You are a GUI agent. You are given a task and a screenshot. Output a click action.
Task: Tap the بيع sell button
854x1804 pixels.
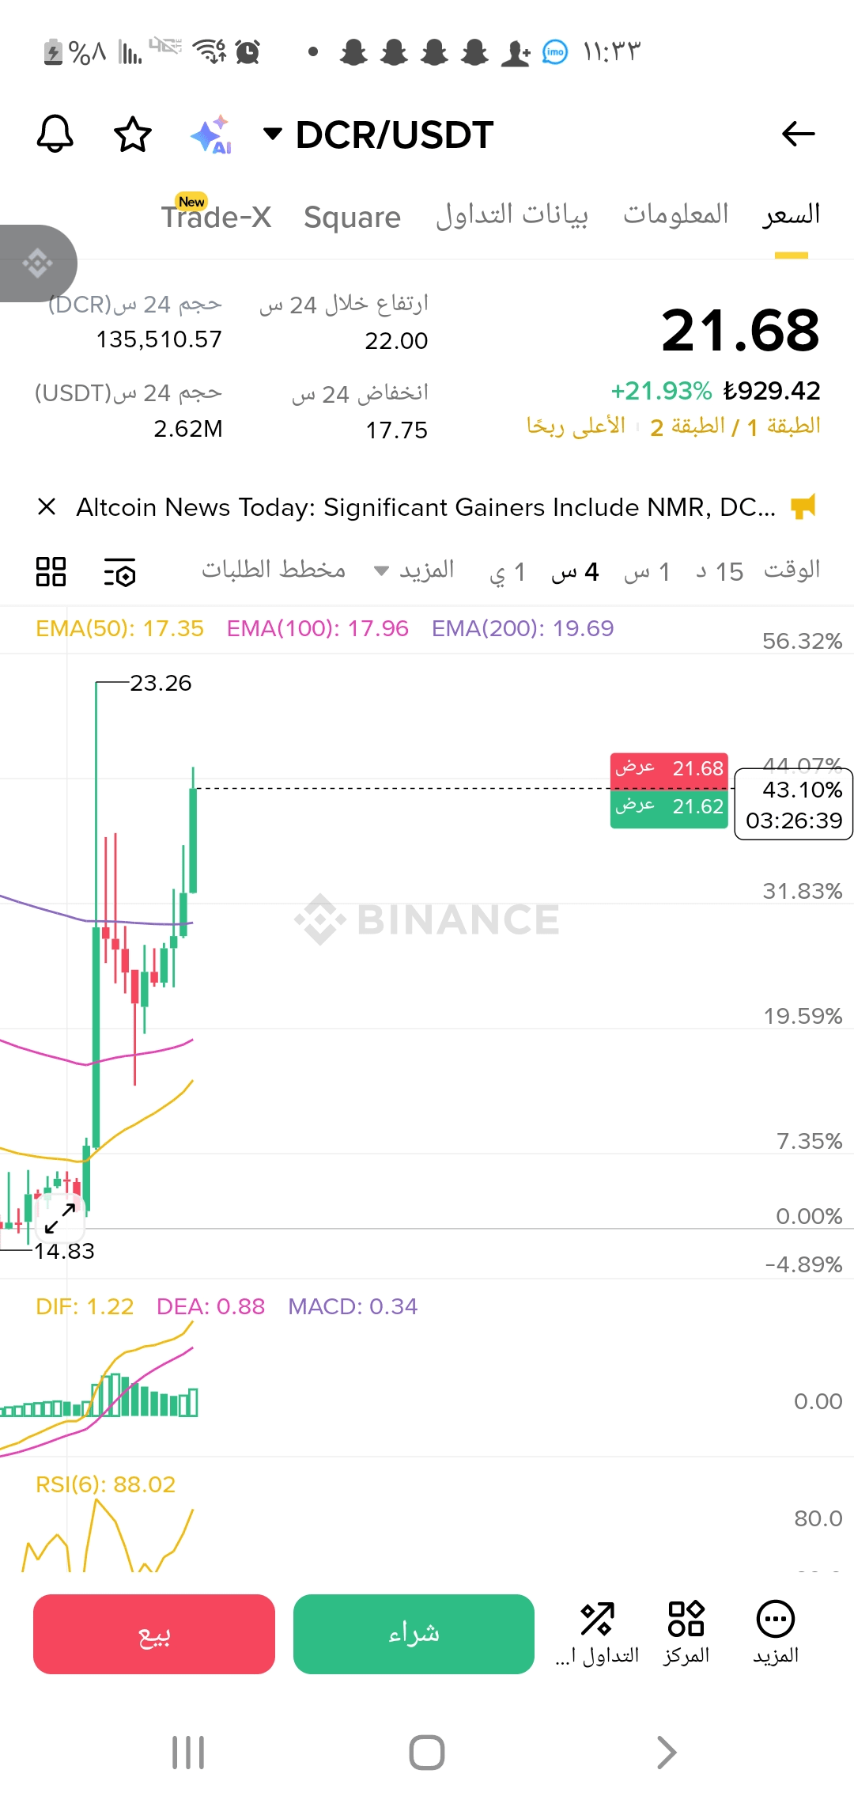(x=154, y=1634)
